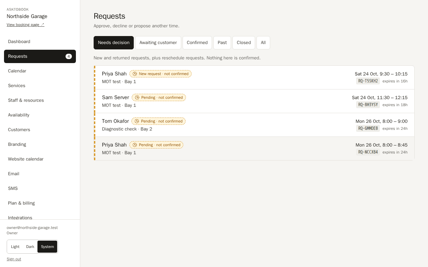The image size is (428, 267).
Task: Open Calendar in the sidebar
Action: (40, 71)
